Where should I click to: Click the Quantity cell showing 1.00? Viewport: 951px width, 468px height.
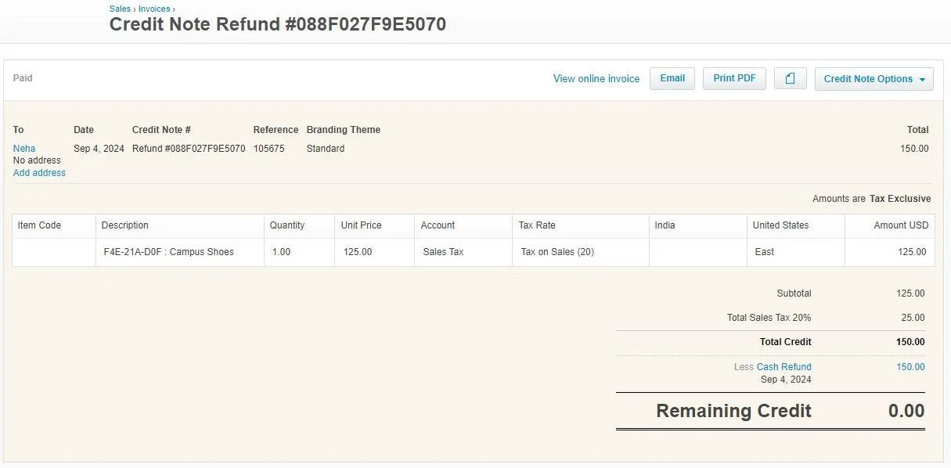(299, 252)
